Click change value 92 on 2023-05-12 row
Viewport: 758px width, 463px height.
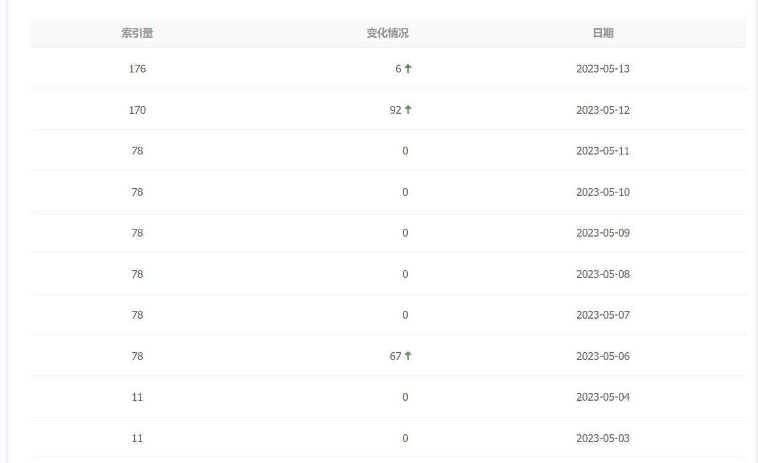tap(395, 110)
